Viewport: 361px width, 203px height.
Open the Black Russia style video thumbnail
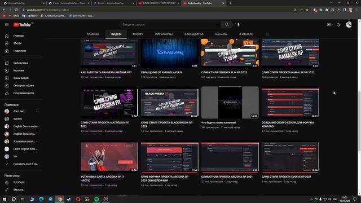[169, 103]
